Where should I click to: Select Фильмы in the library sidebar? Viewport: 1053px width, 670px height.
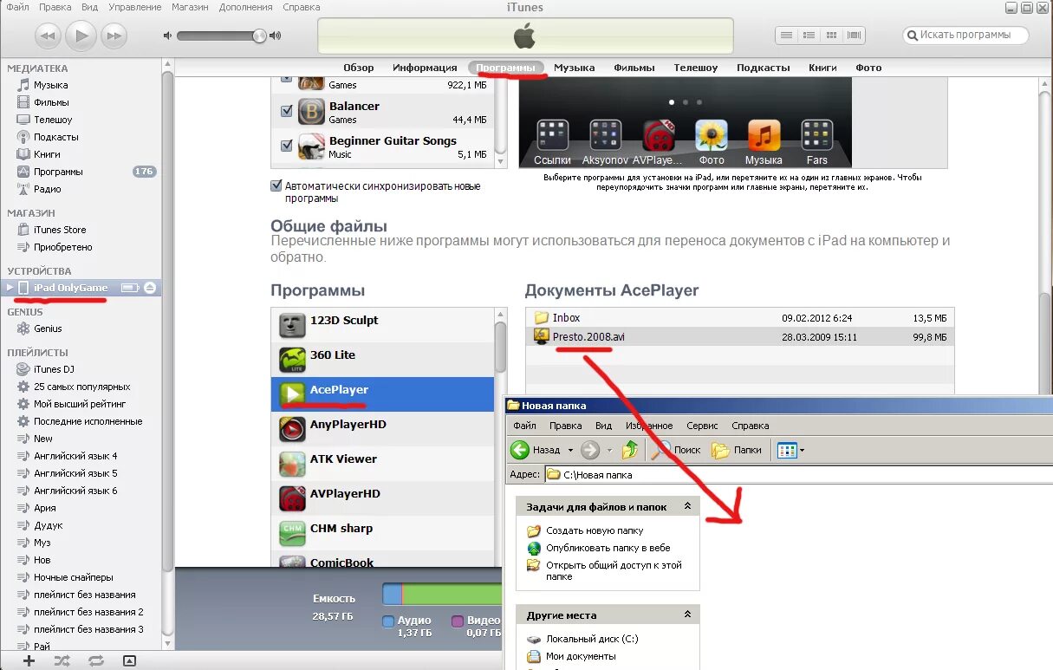click(51, 102)
